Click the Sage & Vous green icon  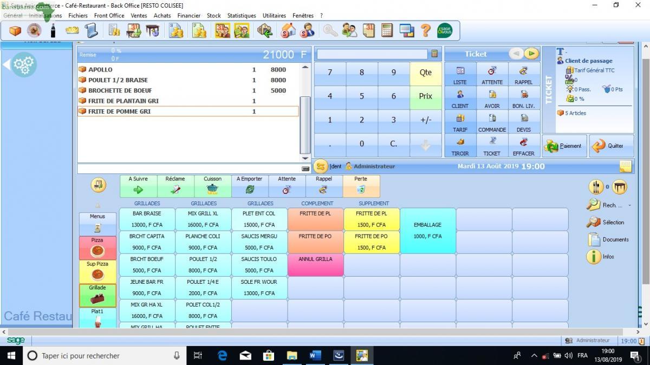[445, 31]
